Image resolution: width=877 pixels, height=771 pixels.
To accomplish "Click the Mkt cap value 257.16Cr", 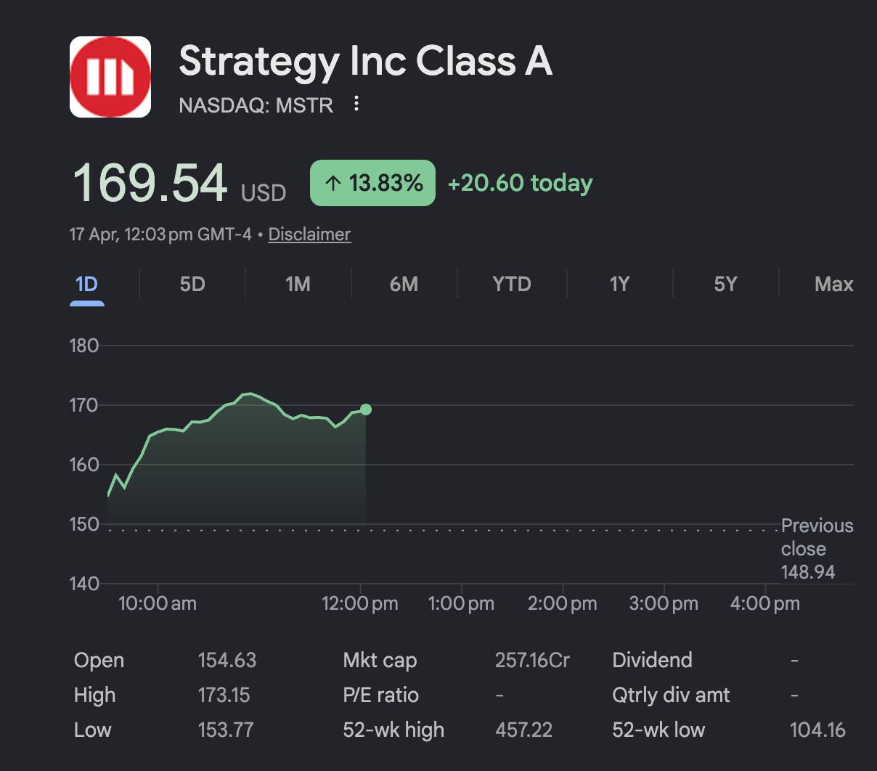I will [532, 660].
